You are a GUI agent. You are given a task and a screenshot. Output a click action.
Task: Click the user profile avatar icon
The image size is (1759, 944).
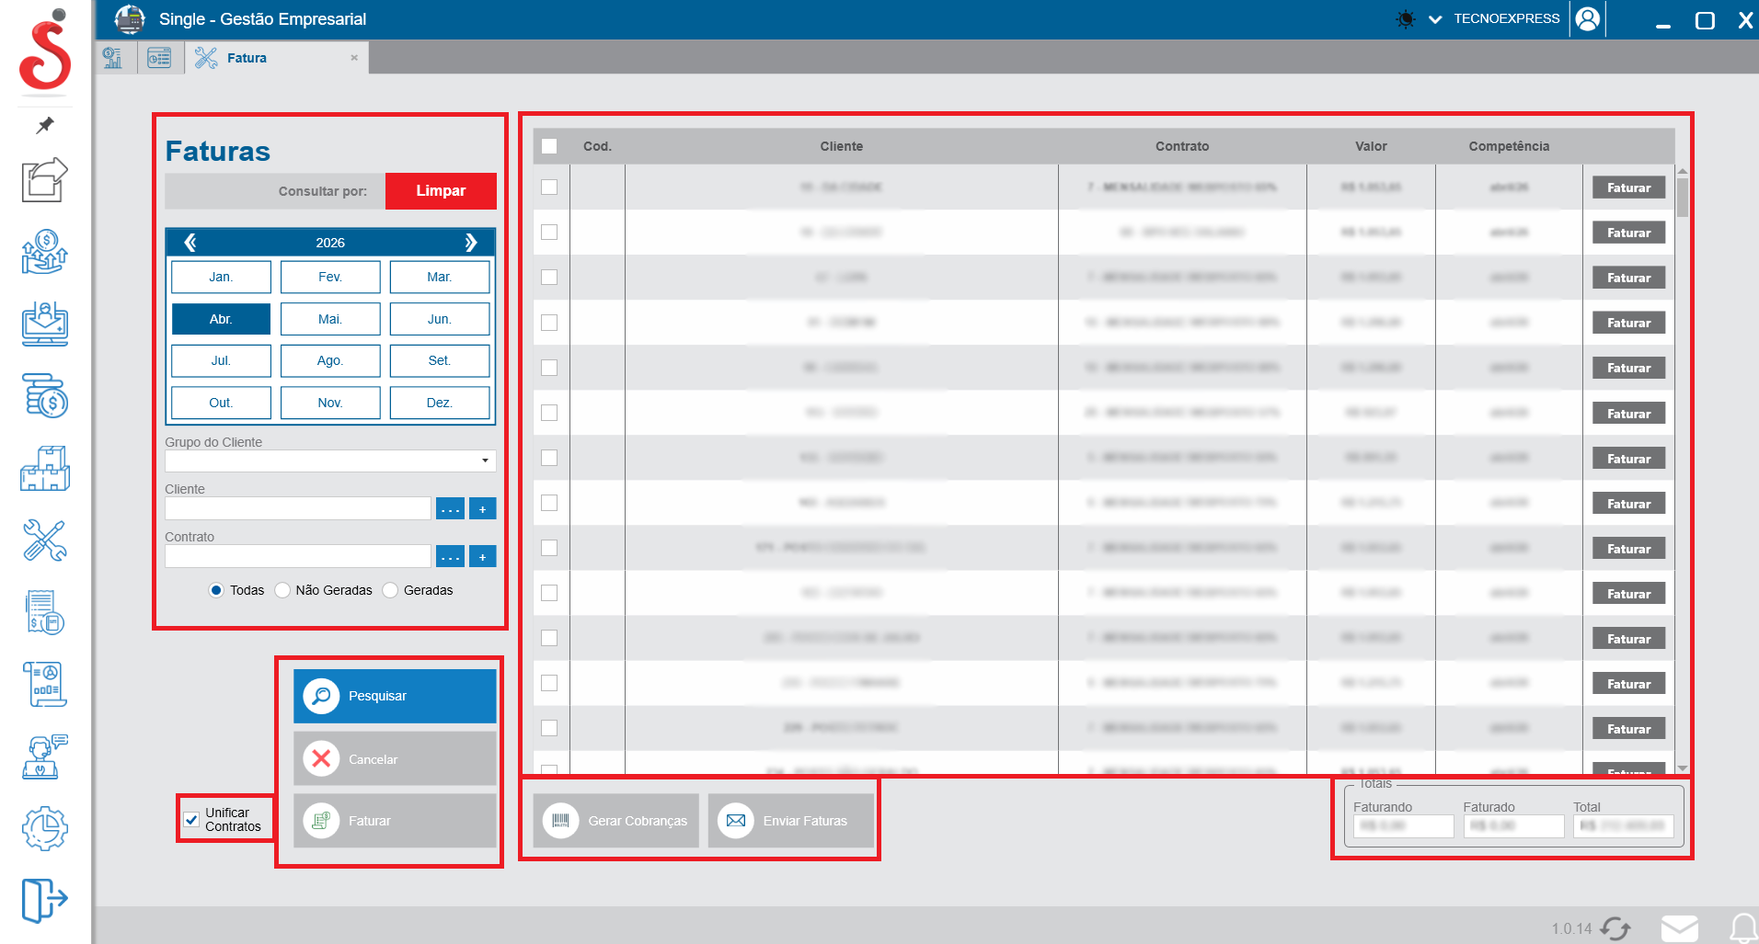1587,19
